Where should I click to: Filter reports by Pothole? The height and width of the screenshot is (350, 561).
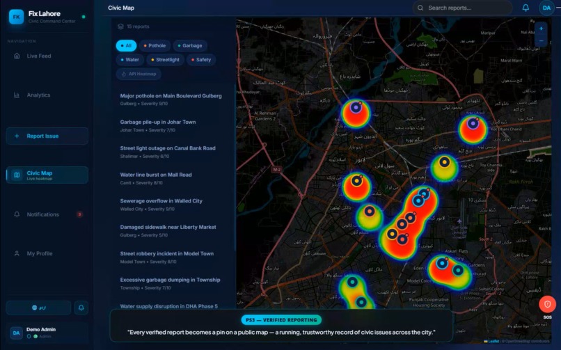[155, 46]
